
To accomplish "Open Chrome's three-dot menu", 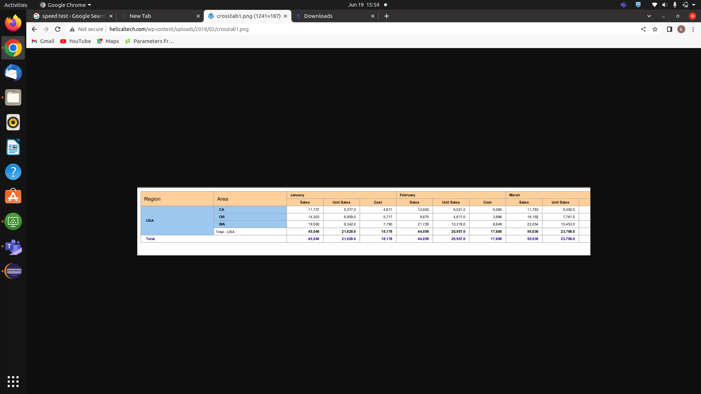I will pyautogui.click(x=693, y=29).
